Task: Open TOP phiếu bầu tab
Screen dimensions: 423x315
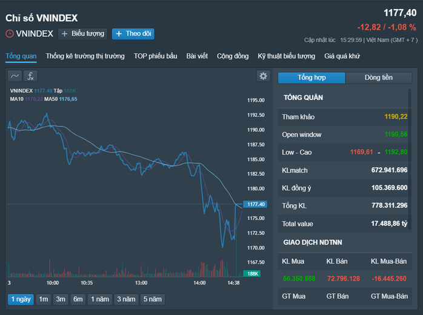Action: click(155, 56)
